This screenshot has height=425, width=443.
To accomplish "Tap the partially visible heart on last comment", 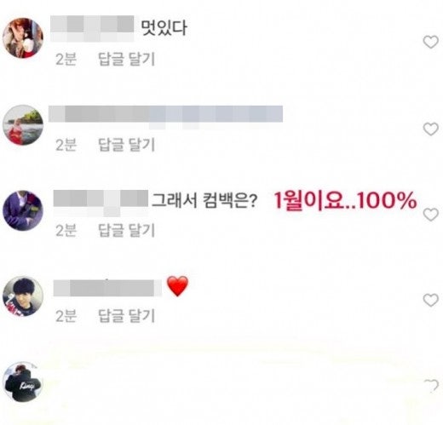I will click(x=431, y=386).
